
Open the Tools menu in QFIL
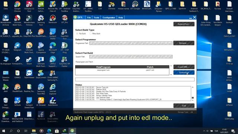[96, 17]
